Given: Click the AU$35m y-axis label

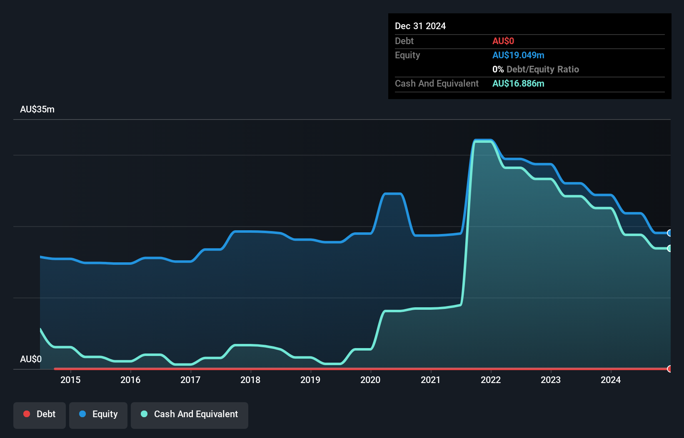Looking at the screenshot, I should click(37, 109).
